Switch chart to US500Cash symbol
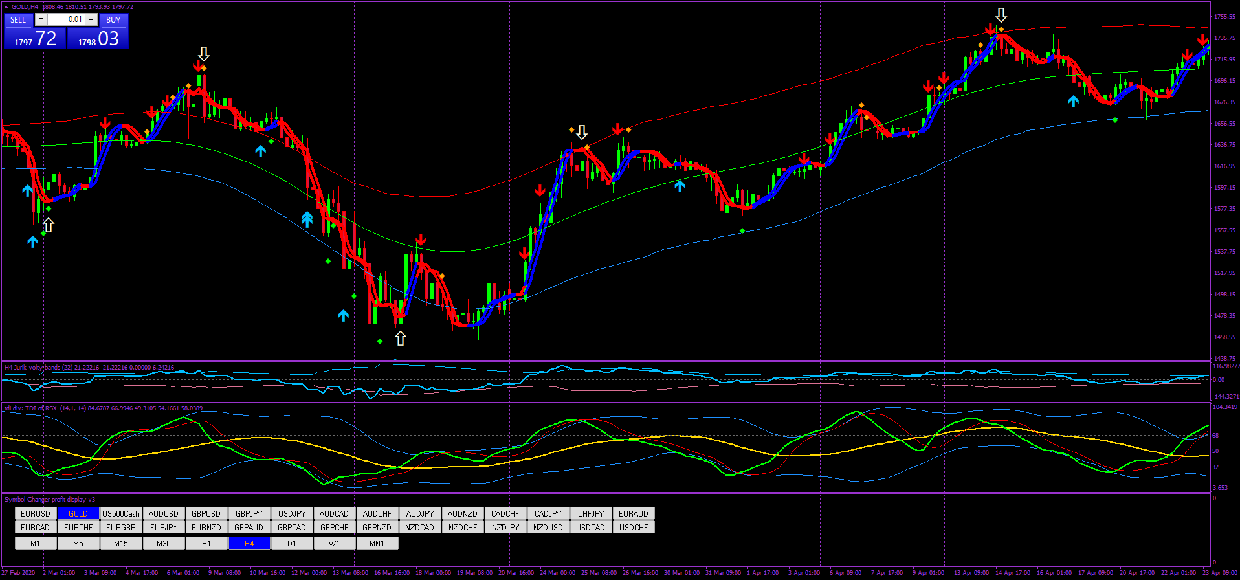The width and height of the screenshot is (1240, 580). point(121,514)
